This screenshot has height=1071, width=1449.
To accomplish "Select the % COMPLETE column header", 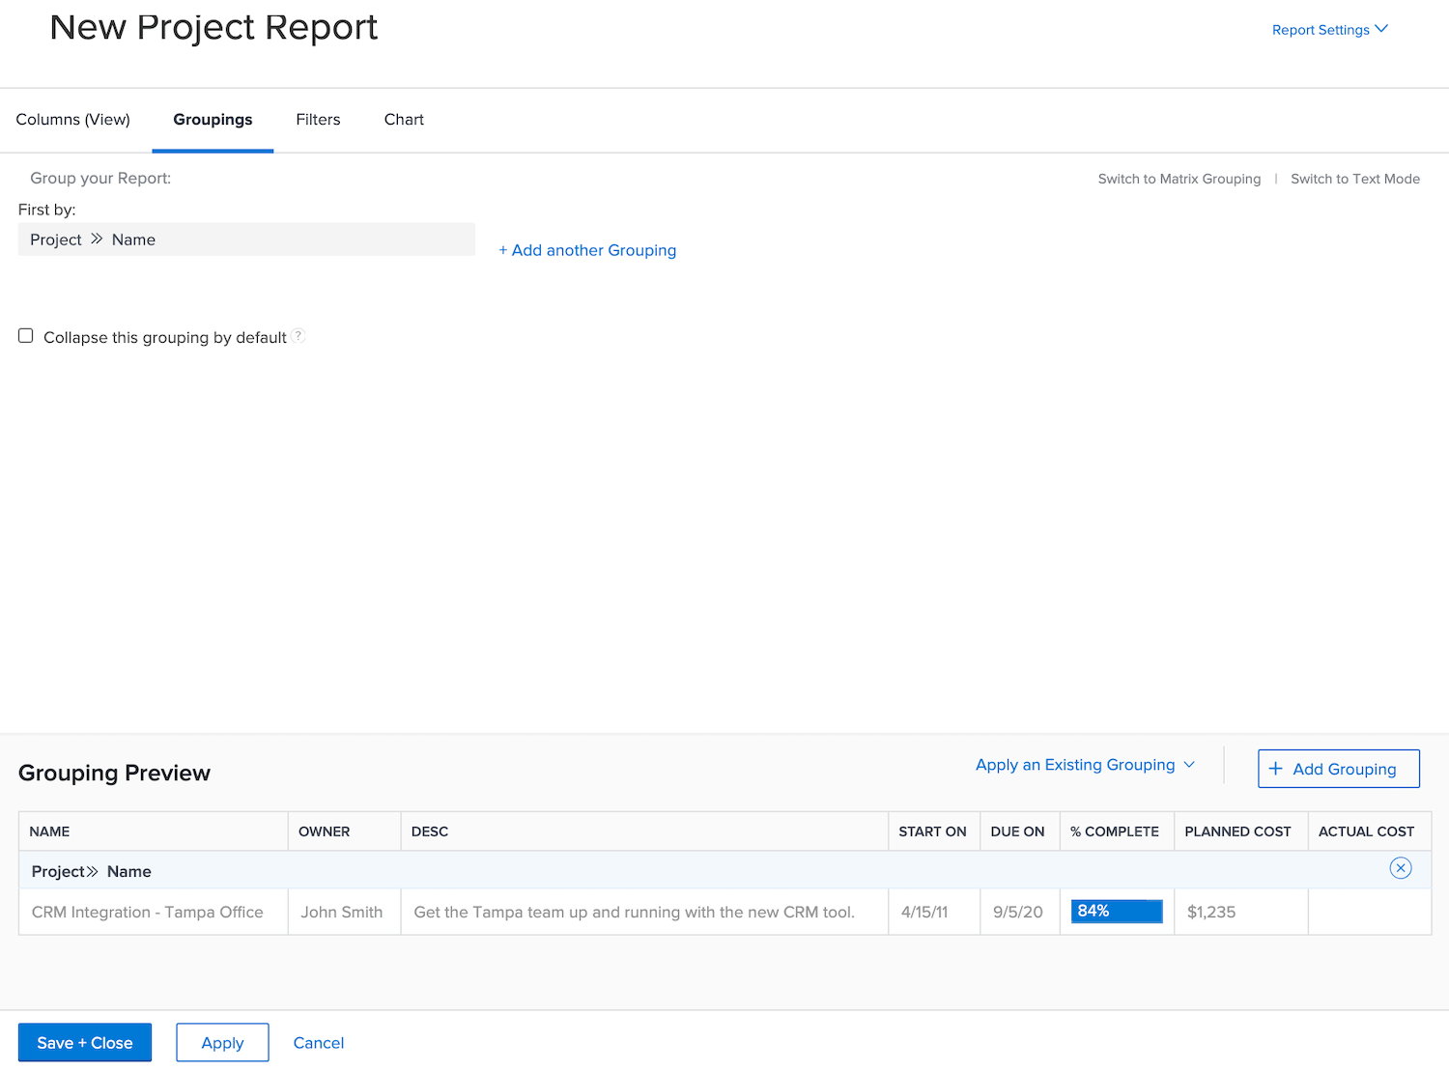I will [x=1115, y=831].
